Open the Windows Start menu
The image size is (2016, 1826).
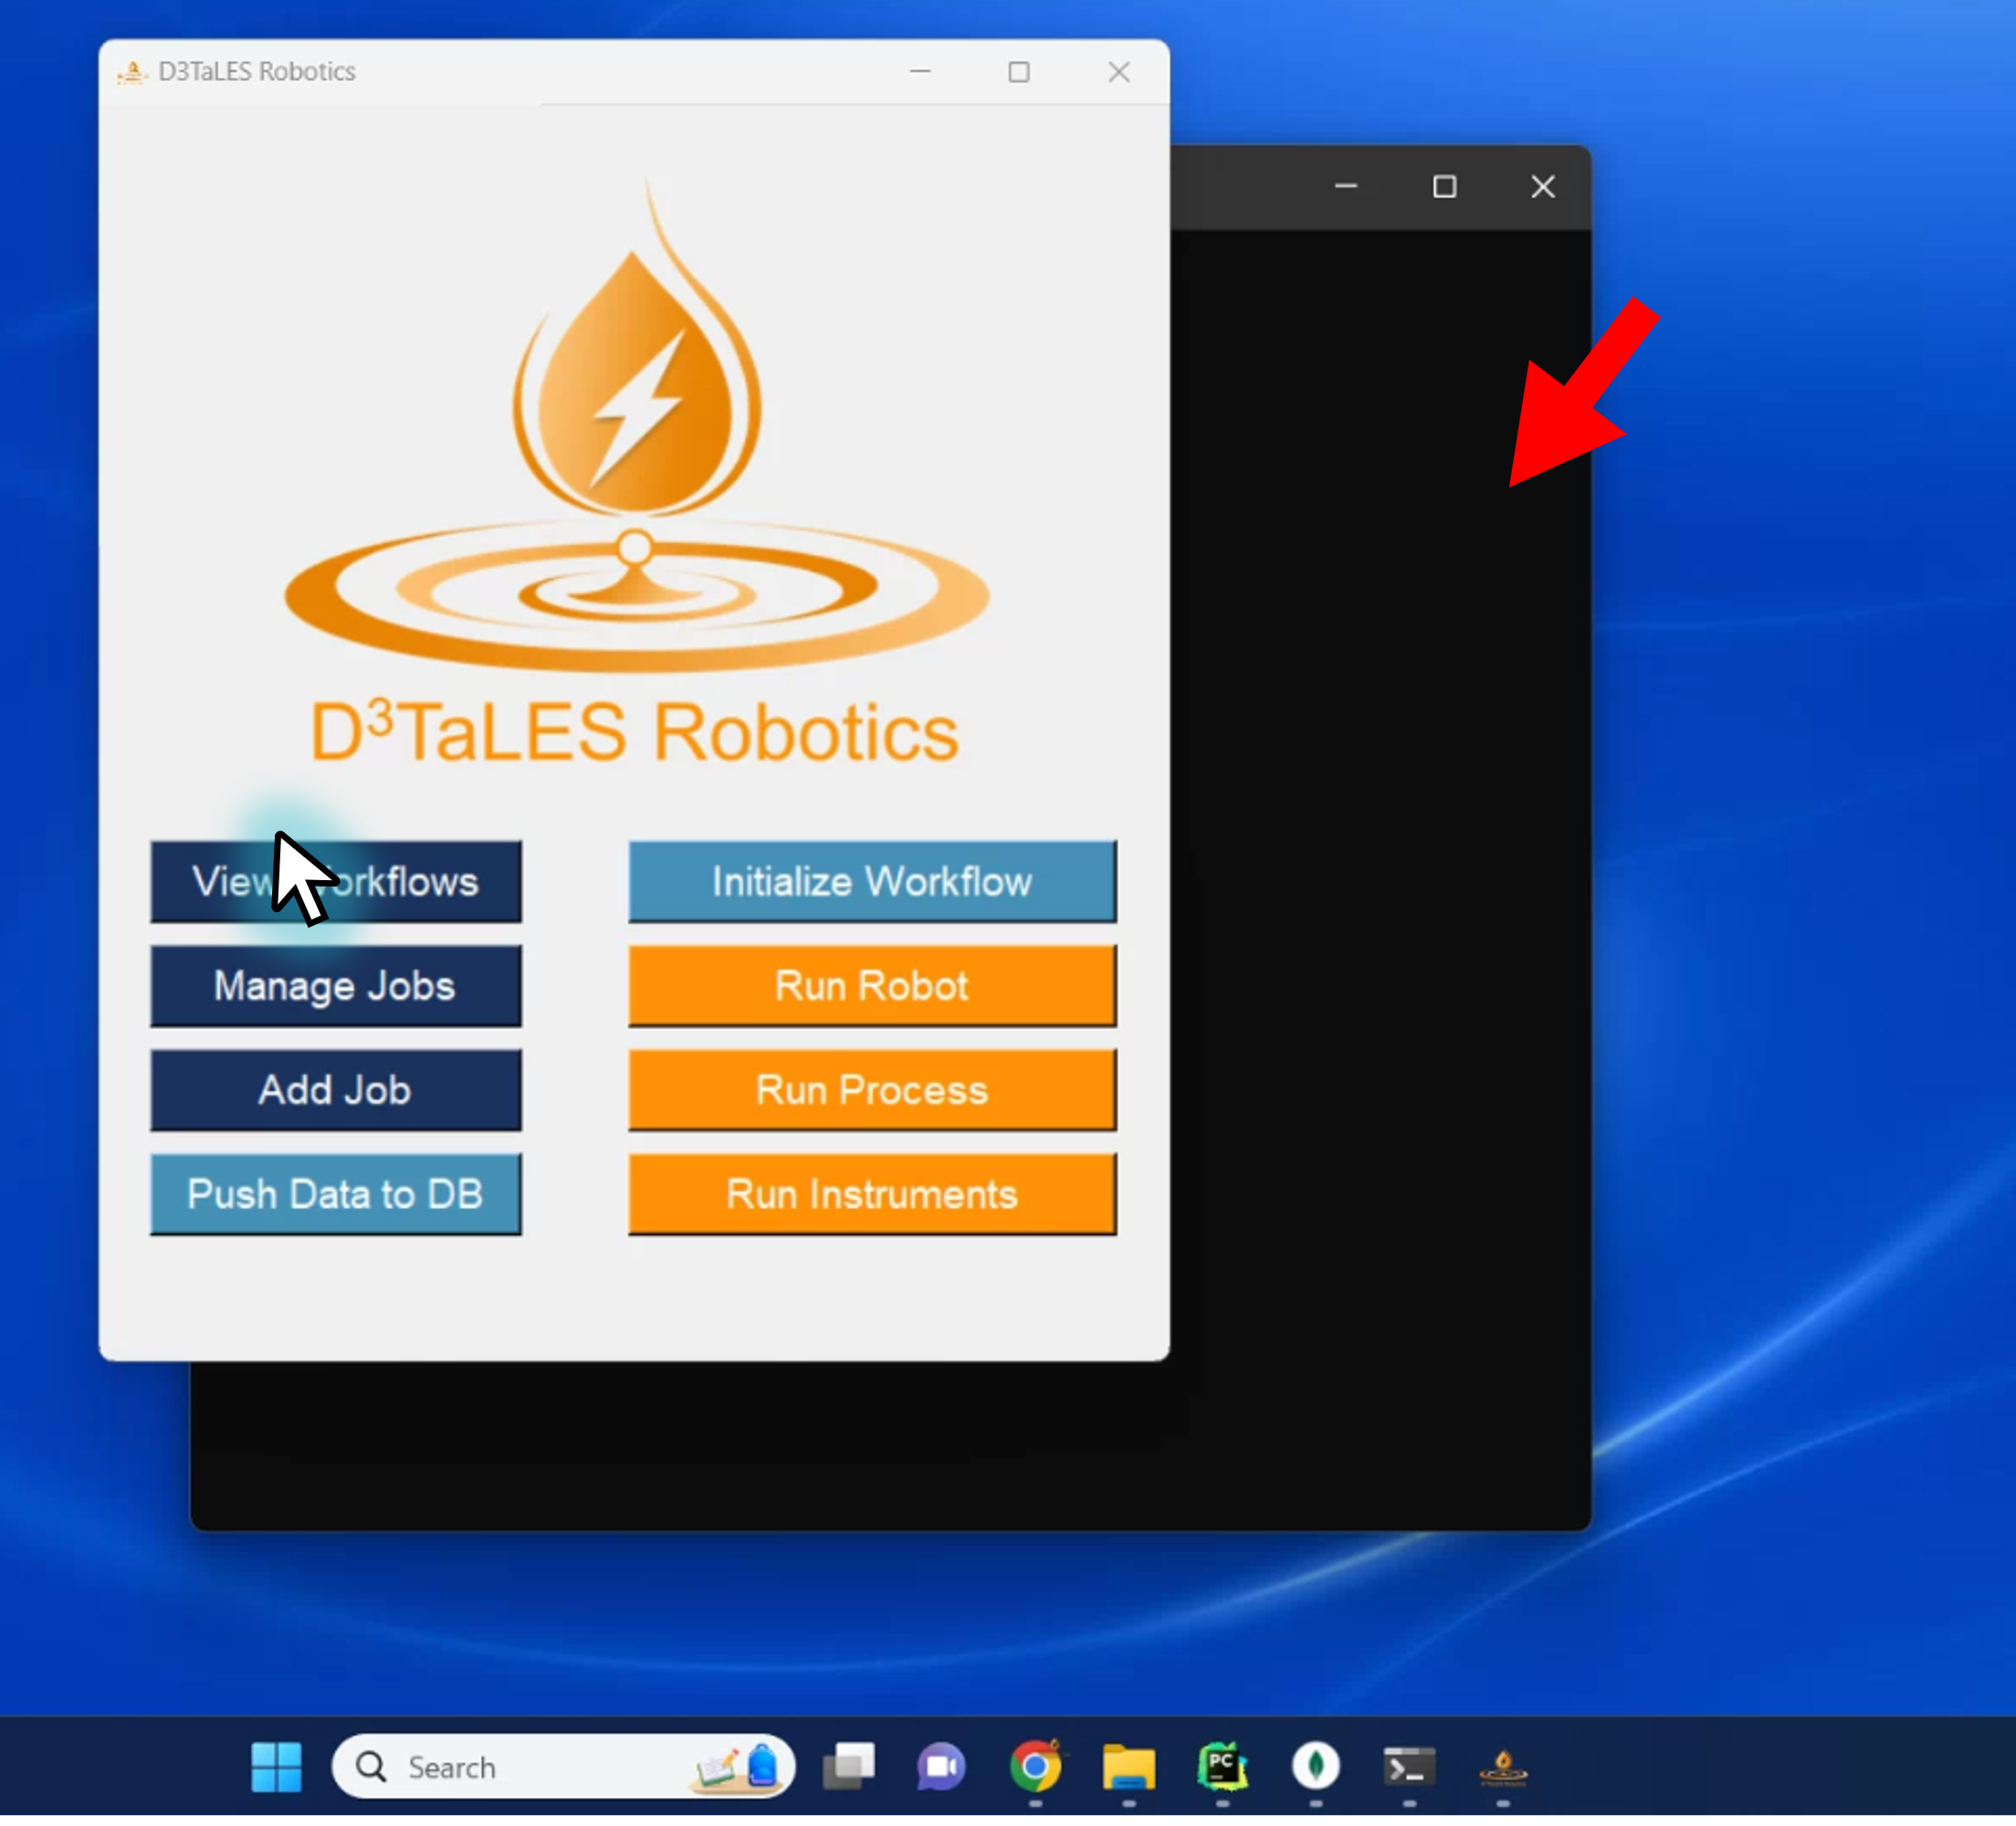pos(275,1767)
